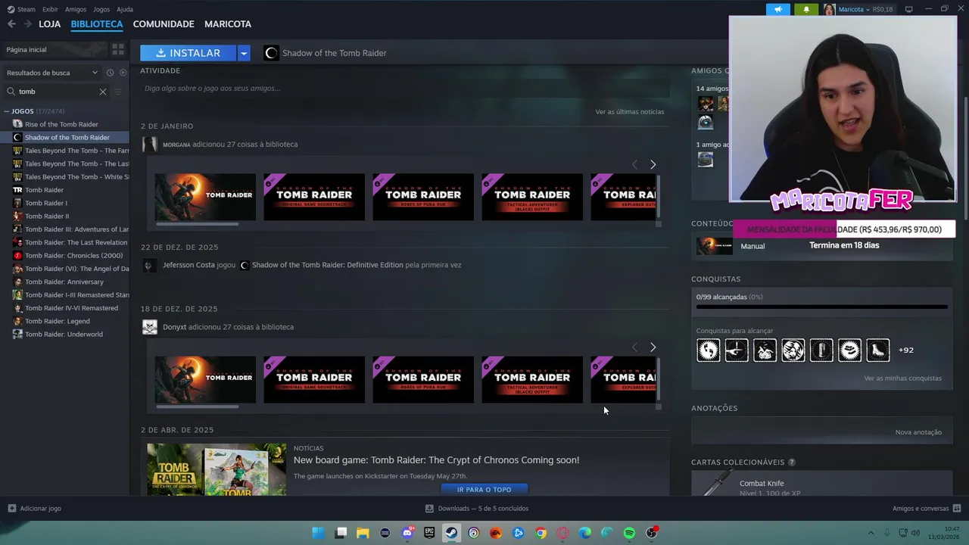
Task: Click the library search field
Action: tap(58, 92)
